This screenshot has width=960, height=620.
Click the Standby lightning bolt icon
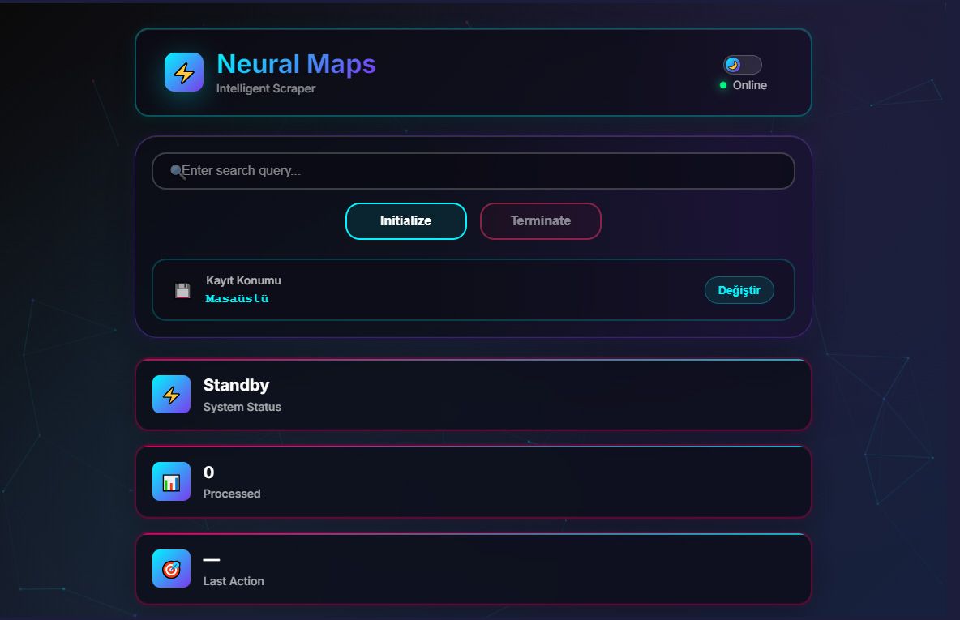coord(171,395)
